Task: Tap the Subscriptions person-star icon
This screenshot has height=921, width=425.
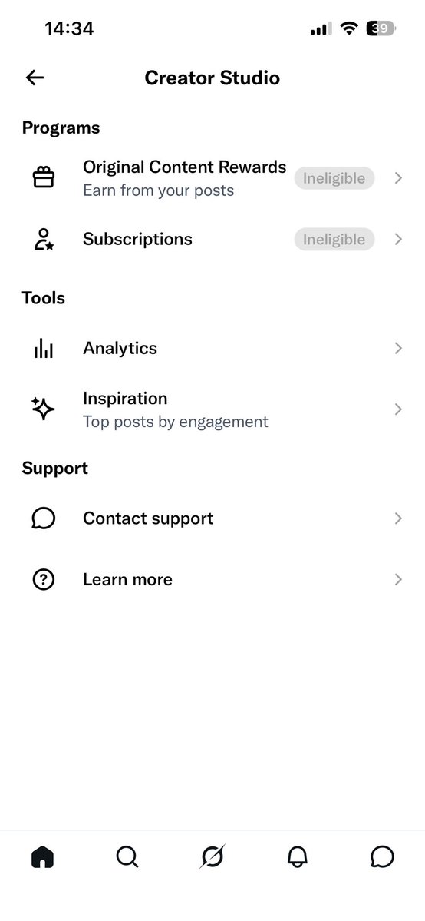Action: 44,239
